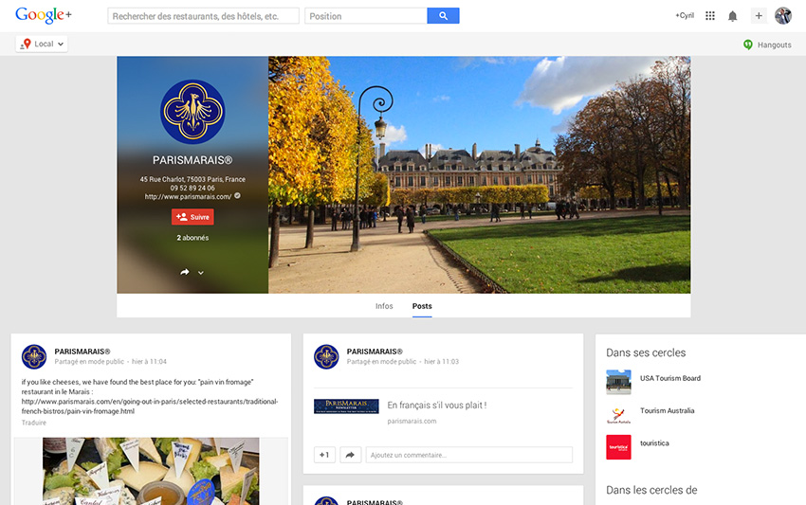Click the blue search magnifier button
806x505 pixels.
(443, 16)
